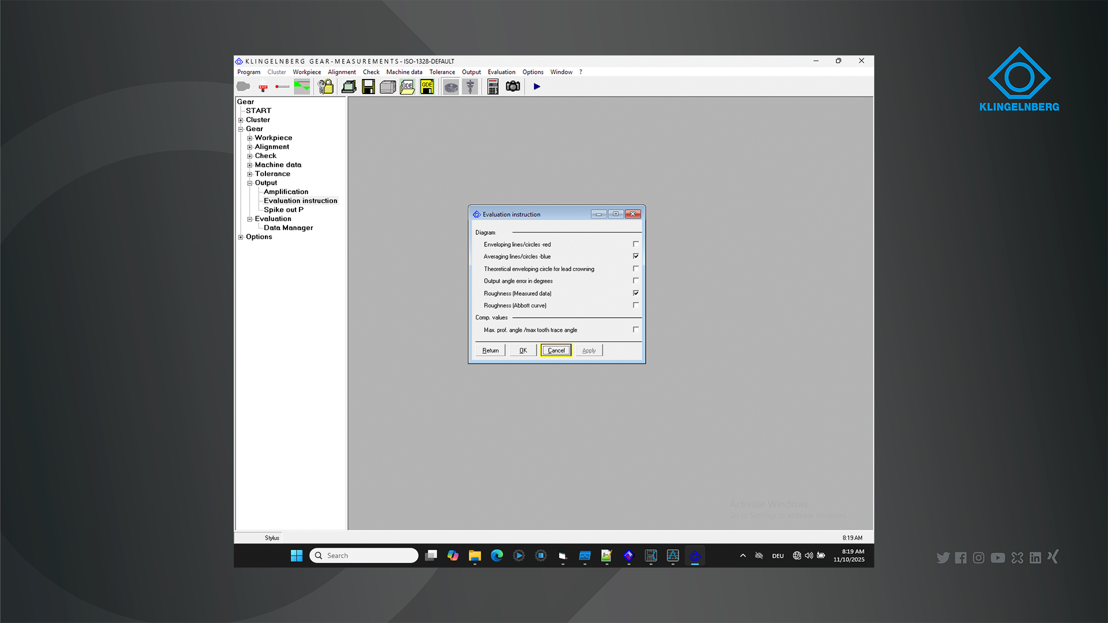
Task: Open the Program menu
Action: 249,72
